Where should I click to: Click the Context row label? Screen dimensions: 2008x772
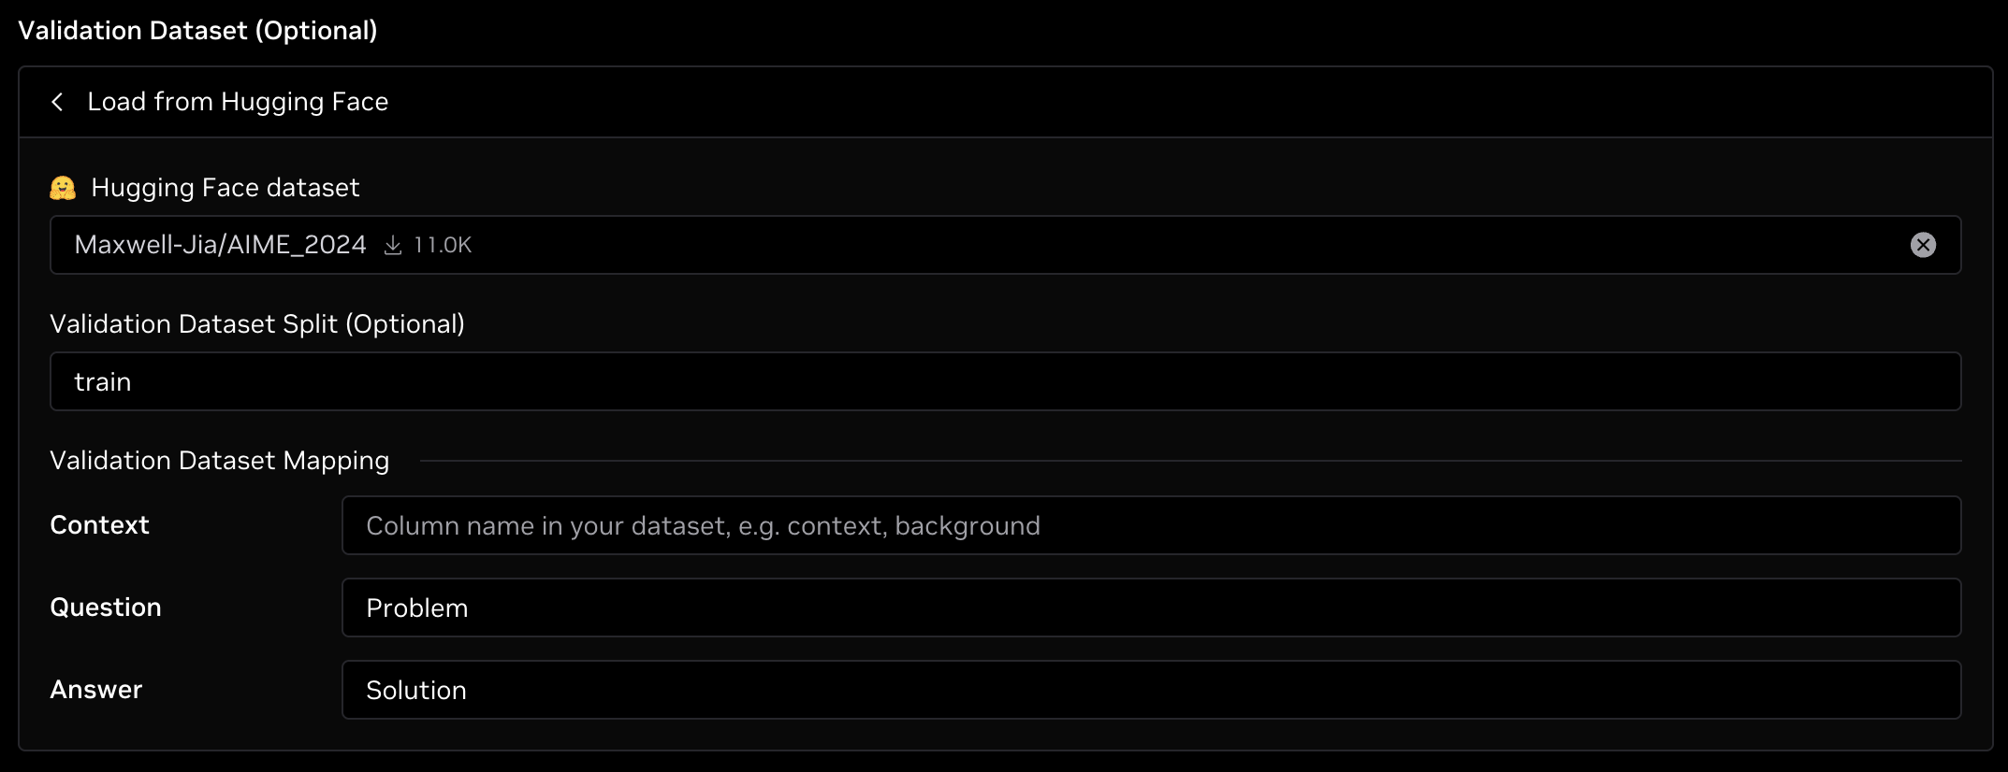coord(99,525)
